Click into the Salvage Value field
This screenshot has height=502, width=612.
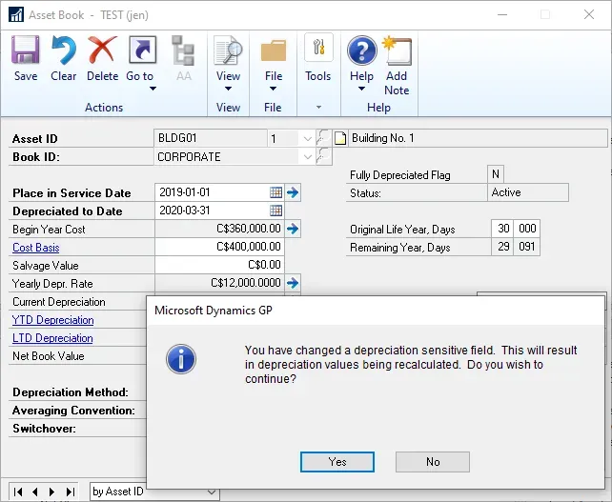click(x=219, y=265)
